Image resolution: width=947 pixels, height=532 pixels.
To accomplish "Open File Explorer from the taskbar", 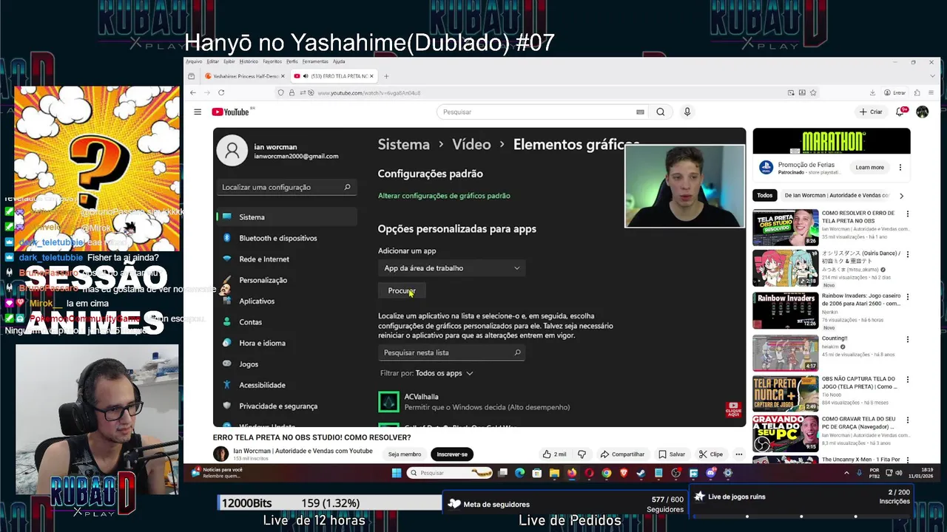I will [x=554, y=473].
